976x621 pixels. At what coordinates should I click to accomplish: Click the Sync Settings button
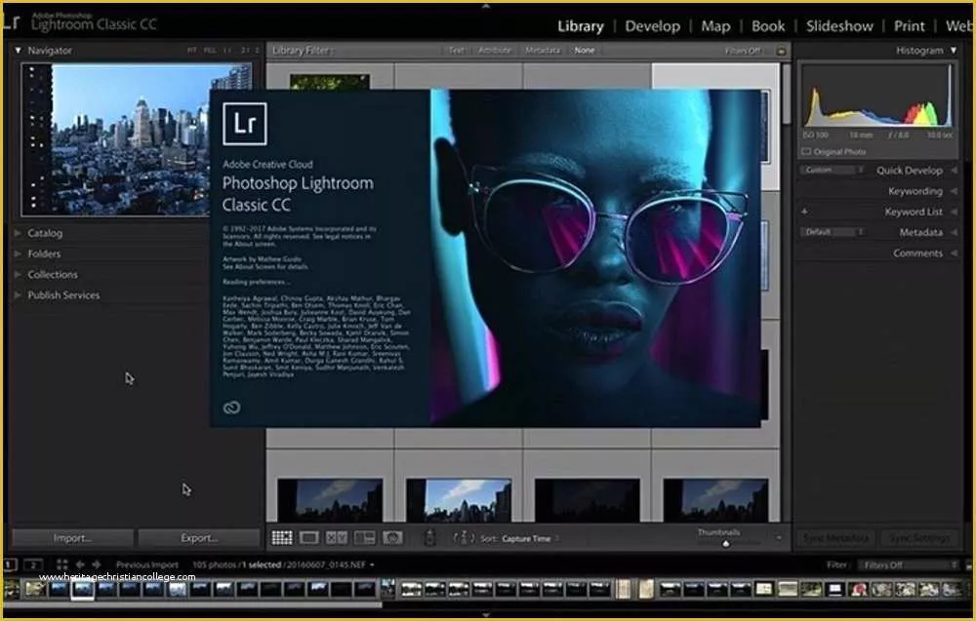tap(919, 538)
